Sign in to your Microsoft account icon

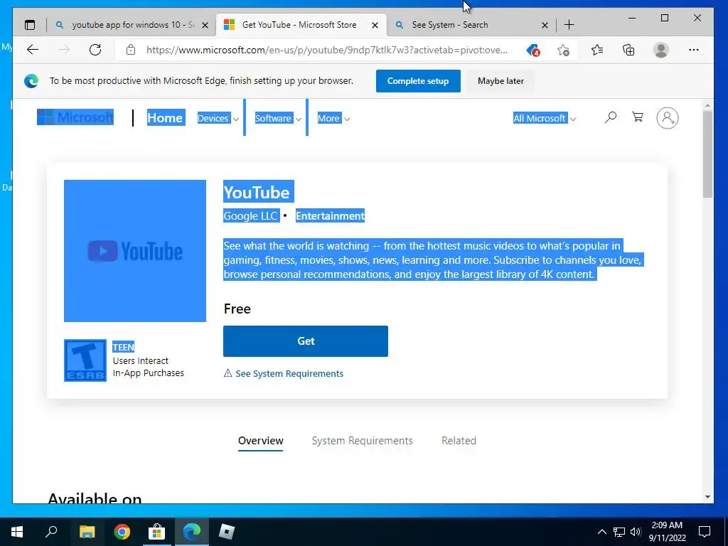coord(667,118)
